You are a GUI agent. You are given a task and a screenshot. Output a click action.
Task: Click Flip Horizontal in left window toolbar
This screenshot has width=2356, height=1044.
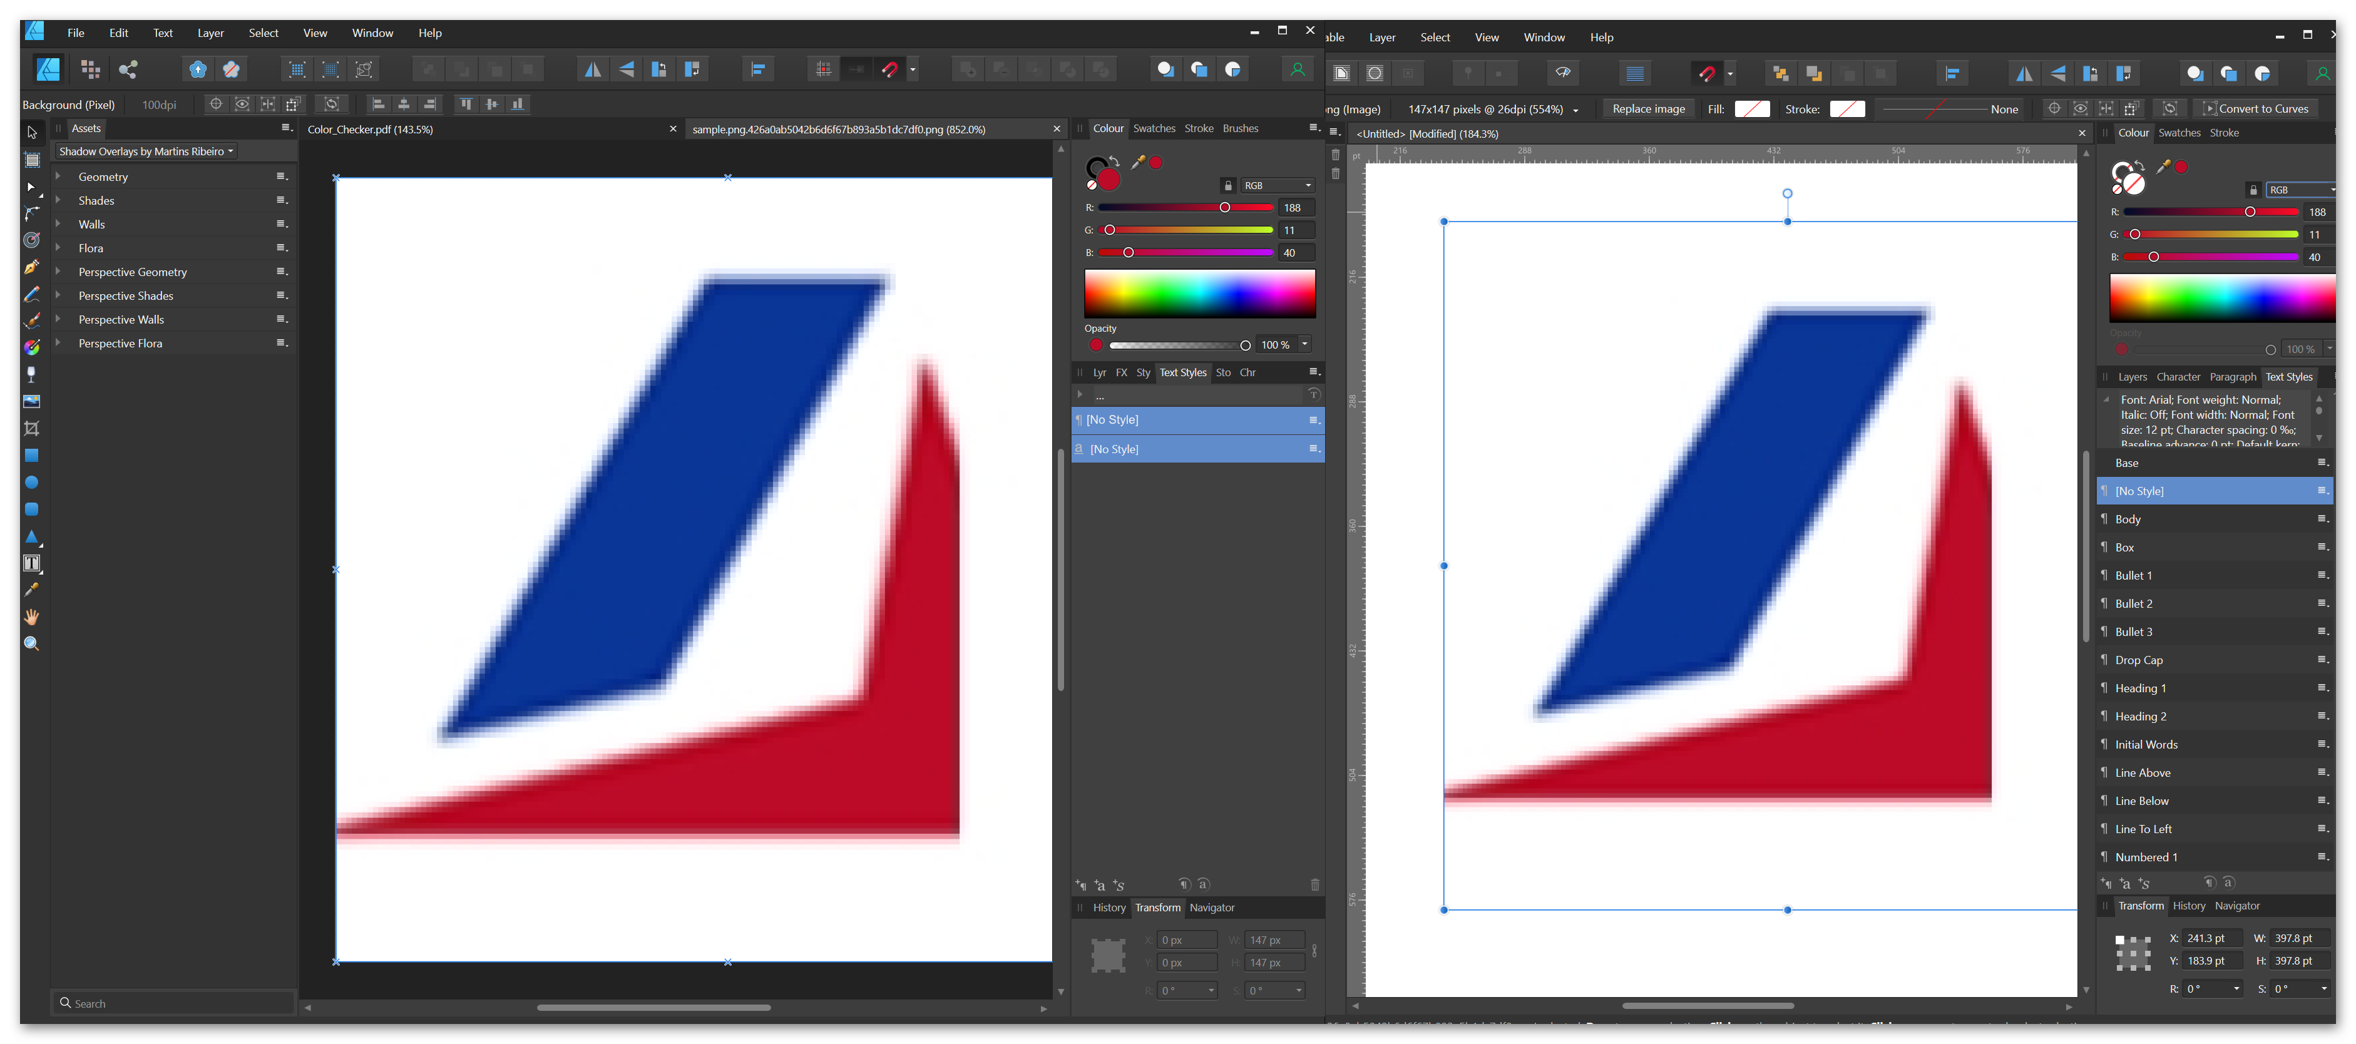[593, 69]
